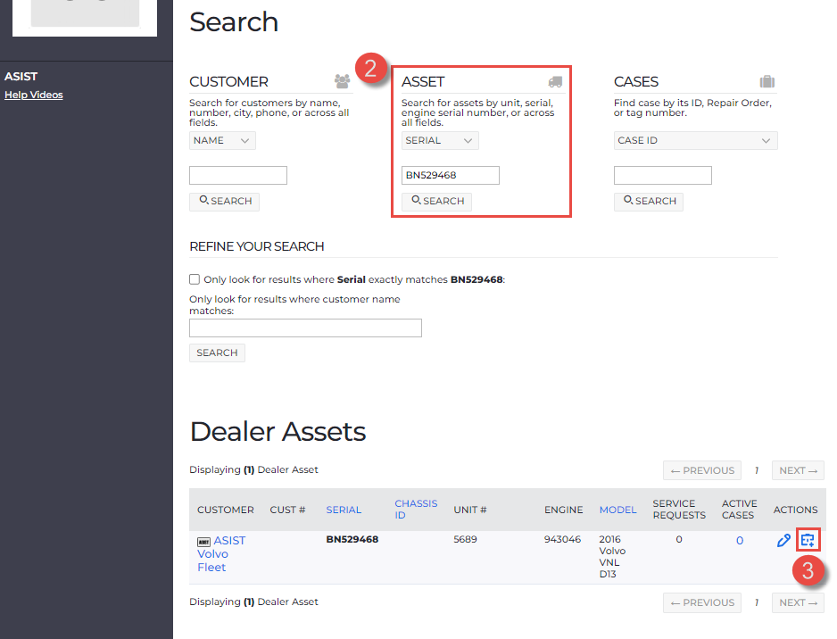Click page number 1 in lower pagination
This screenshot has height=639, width=837.
757,602
